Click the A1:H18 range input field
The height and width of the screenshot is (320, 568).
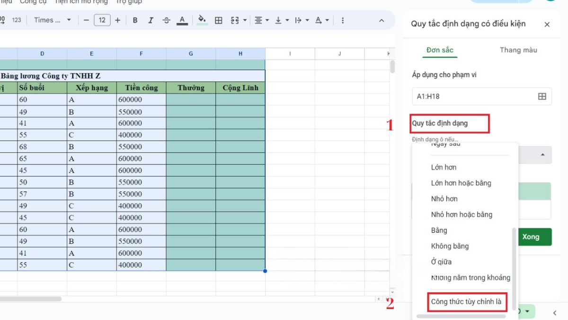(x=482, y=96)
